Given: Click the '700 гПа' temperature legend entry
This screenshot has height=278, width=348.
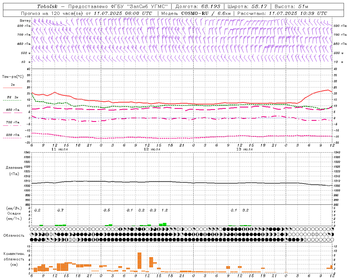Looking at the screenshot, I should pos(13,122).
